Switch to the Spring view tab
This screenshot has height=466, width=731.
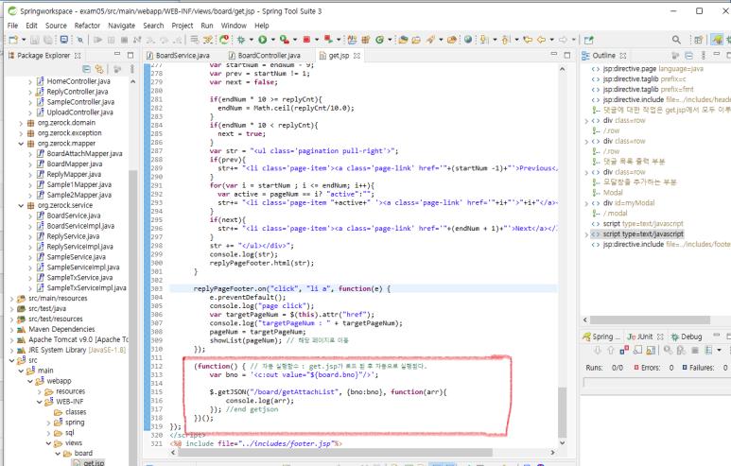click(x=601, y=337)
